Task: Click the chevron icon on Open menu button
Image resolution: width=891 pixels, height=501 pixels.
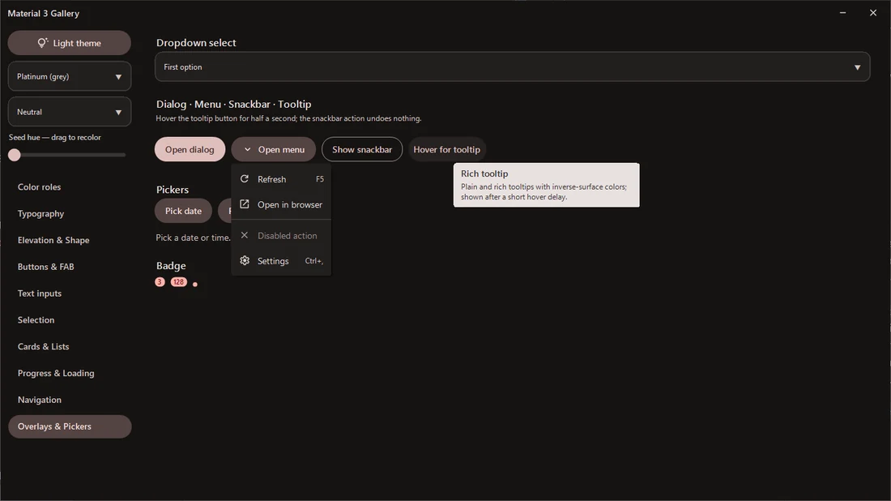Action: coord(247,149)
